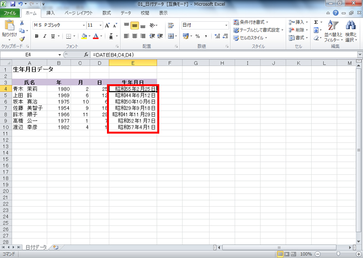Open セルのスタイル cell styles
The width and height of the screenshot is (363, 258).
coord(250,38)
